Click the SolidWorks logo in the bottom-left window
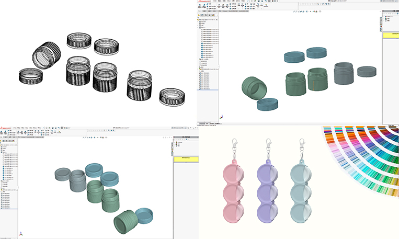This screenshot has width=399, height=239. 5,128
